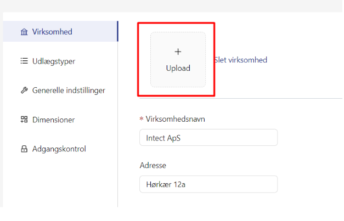Focus the Virksomhedsnavn input field
The width and height of the screenshot is (344, 221).
click(x=208, y=138)
